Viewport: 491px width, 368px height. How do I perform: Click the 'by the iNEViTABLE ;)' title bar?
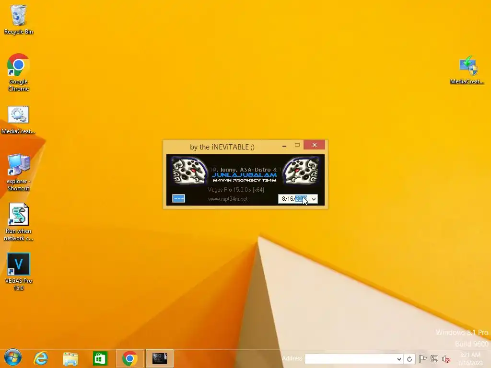click(222, 147)
